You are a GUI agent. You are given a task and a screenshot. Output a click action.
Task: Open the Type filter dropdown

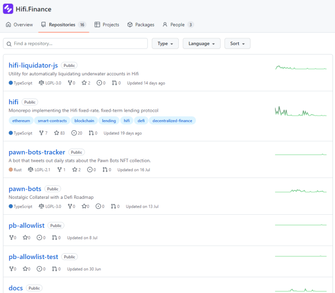tap(165, 44)
